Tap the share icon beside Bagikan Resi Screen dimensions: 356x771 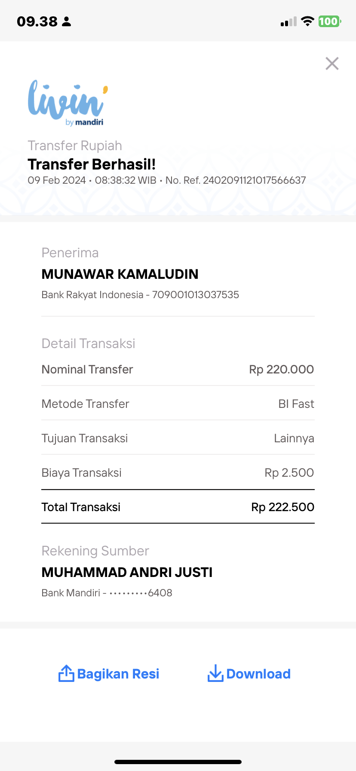pos(66,673)
